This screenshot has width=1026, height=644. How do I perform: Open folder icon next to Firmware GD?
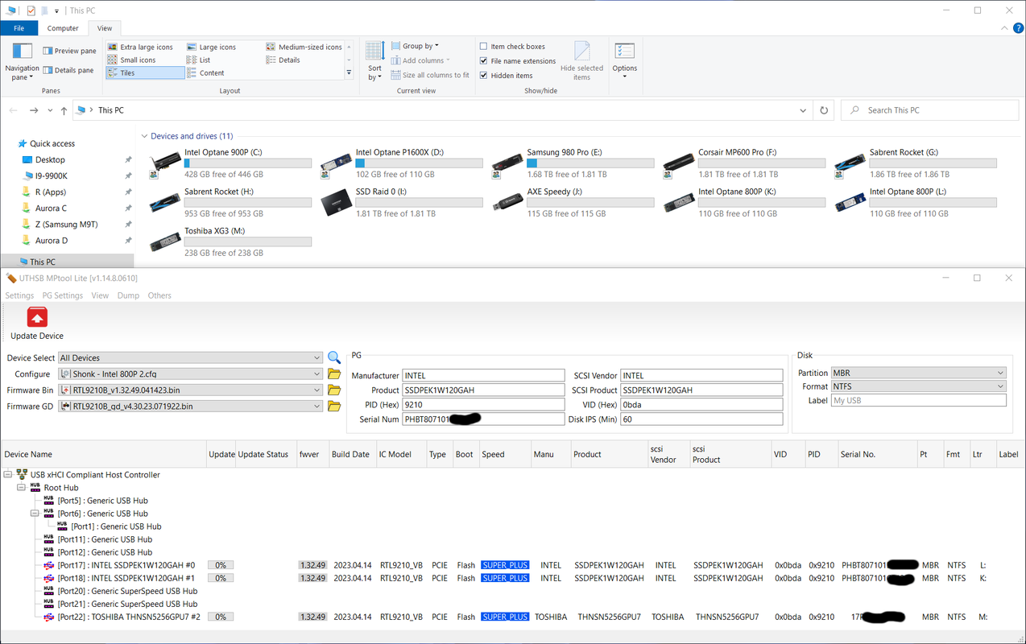click(x=334, y=407)
